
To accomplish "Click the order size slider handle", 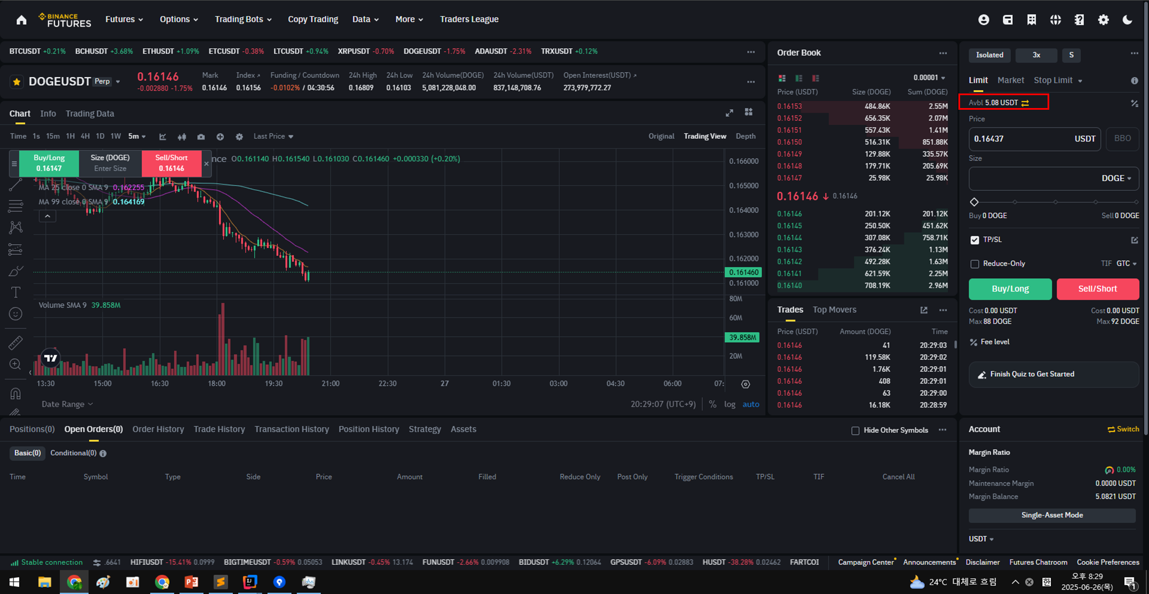I will point(974,202).
